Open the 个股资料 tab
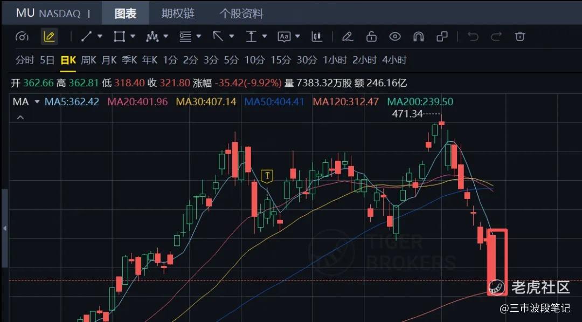The height and width of the screenshot is (322, 582). point(241,13)
